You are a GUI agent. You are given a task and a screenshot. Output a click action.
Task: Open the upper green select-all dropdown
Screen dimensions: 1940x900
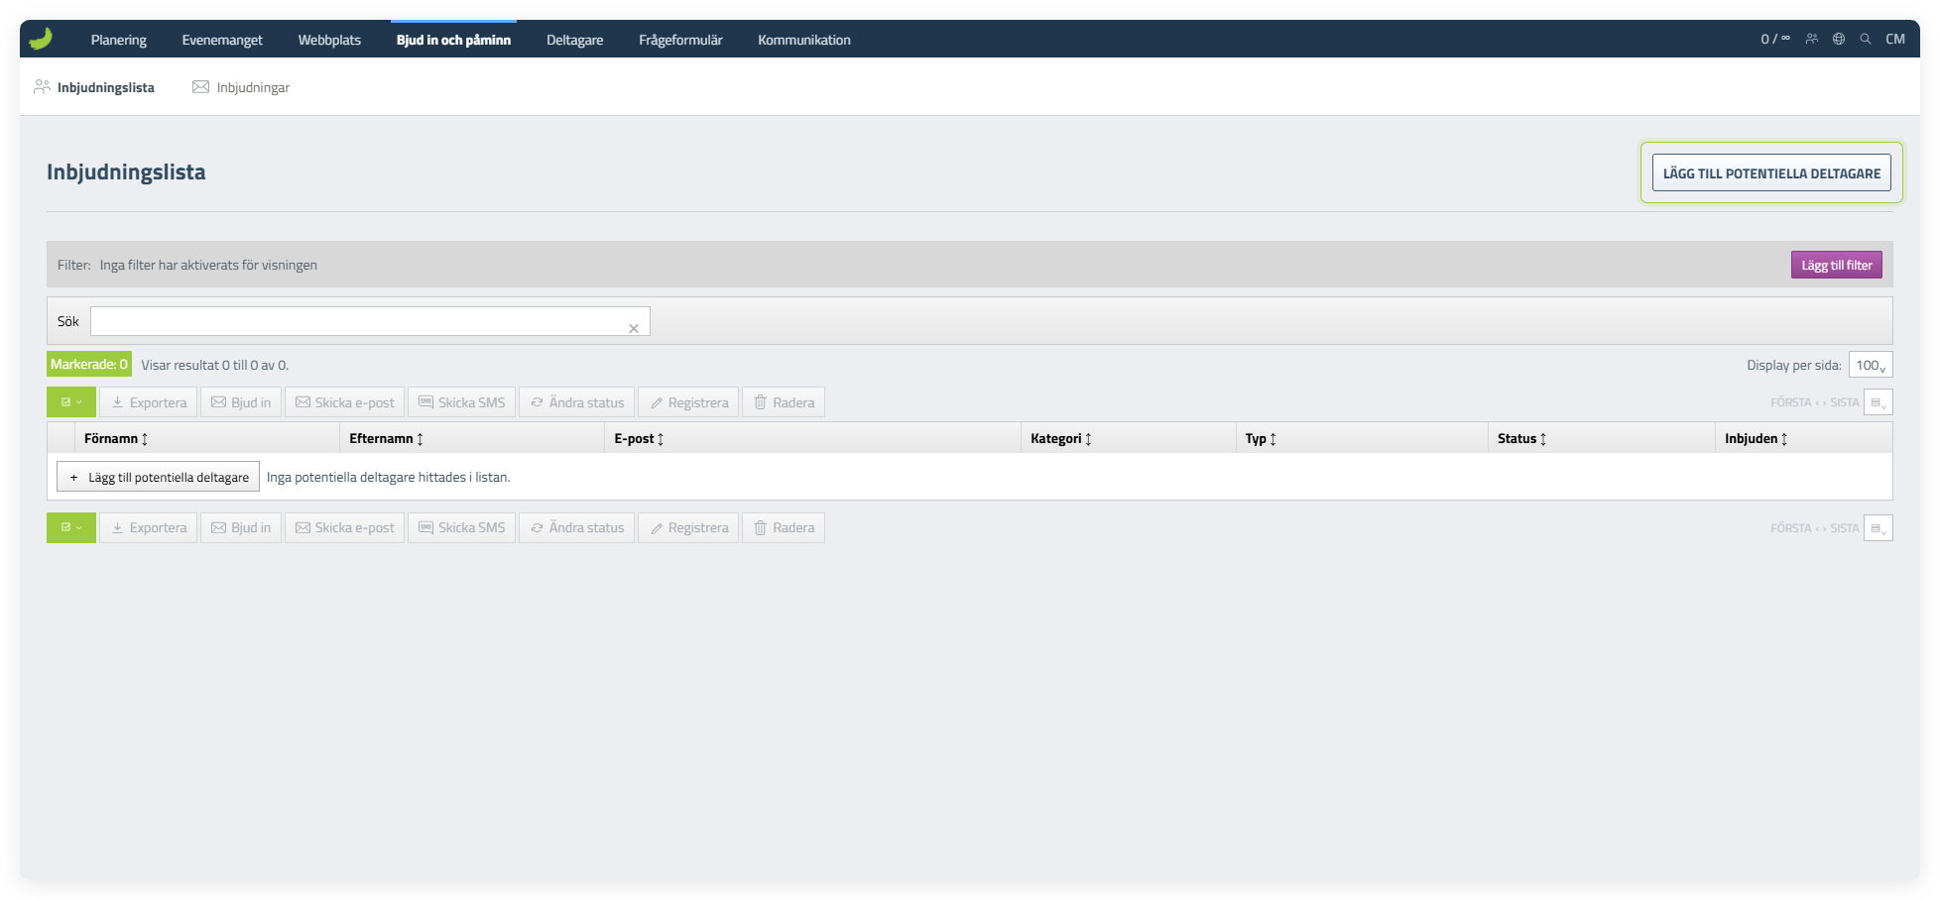71,402
